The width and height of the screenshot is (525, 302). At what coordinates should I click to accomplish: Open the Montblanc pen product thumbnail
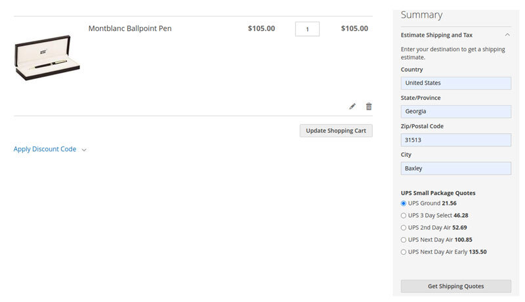(x=47, y=58)
